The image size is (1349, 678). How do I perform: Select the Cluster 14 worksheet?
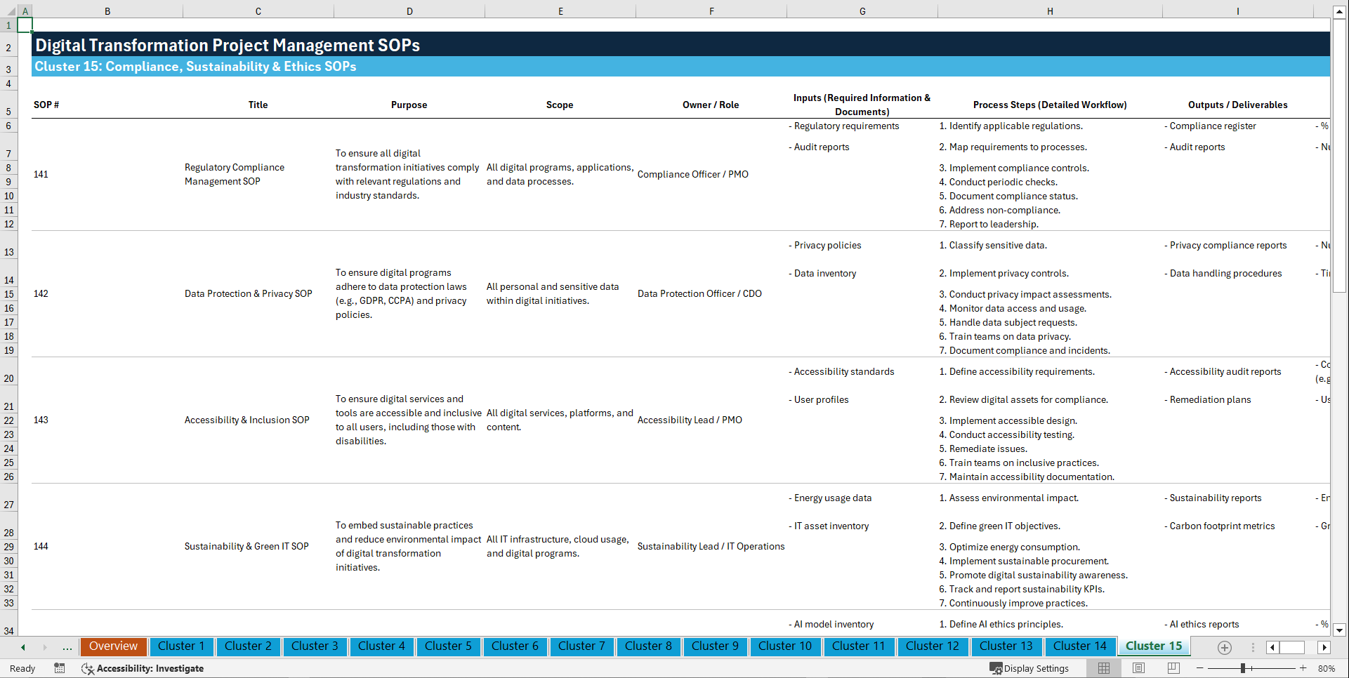click(x=1080, y=646)
